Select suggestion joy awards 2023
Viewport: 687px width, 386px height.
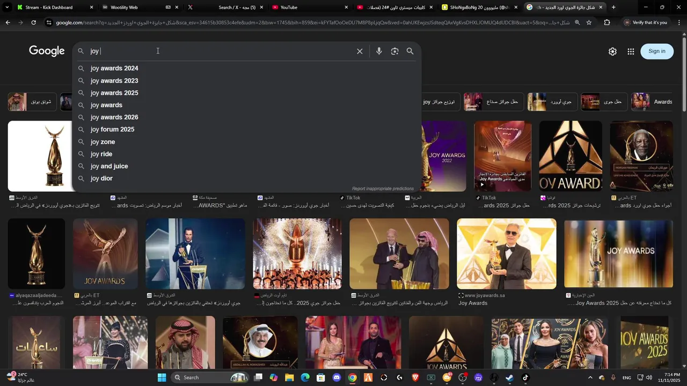(246, 81)
